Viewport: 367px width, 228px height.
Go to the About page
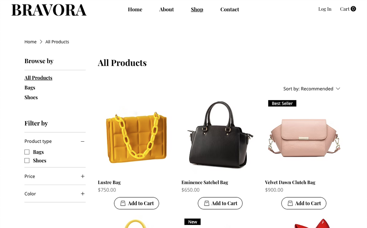point(166,9)
